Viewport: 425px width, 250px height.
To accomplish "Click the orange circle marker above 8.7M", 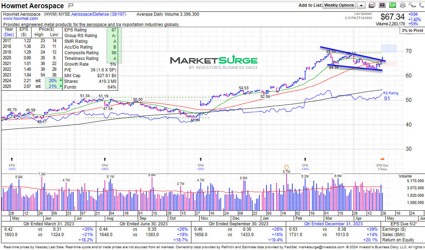I will pyautogui.click(x=287, y=168).
